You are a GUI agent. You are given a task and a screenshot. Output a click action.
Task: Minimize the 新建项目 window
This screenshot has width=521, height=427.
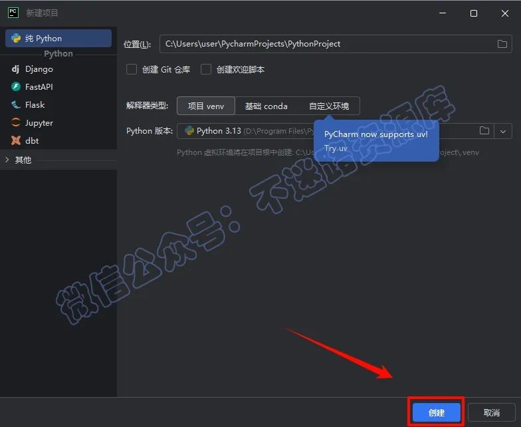443,13
